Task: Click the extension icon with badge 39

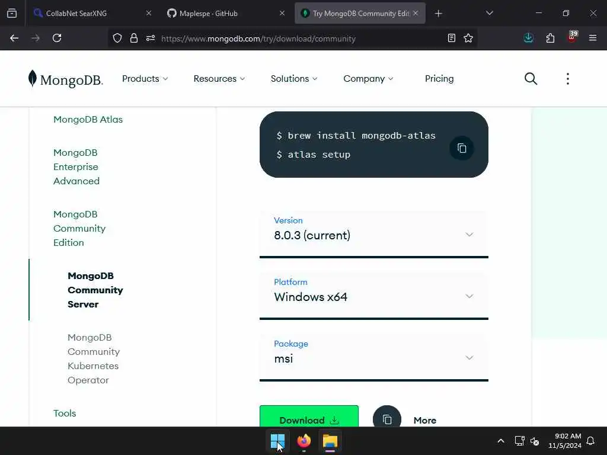Action: click(x=572, y=37)
